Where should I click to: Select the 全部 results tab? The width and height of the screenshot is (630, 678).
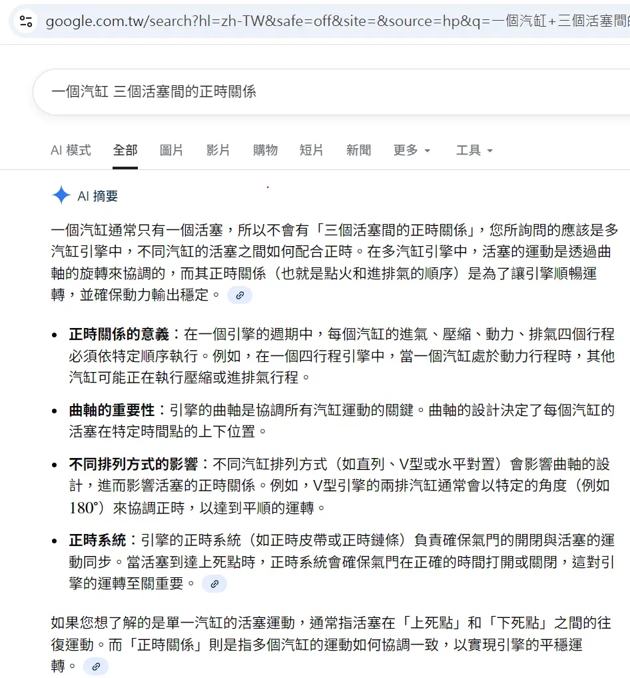(125, 151)
